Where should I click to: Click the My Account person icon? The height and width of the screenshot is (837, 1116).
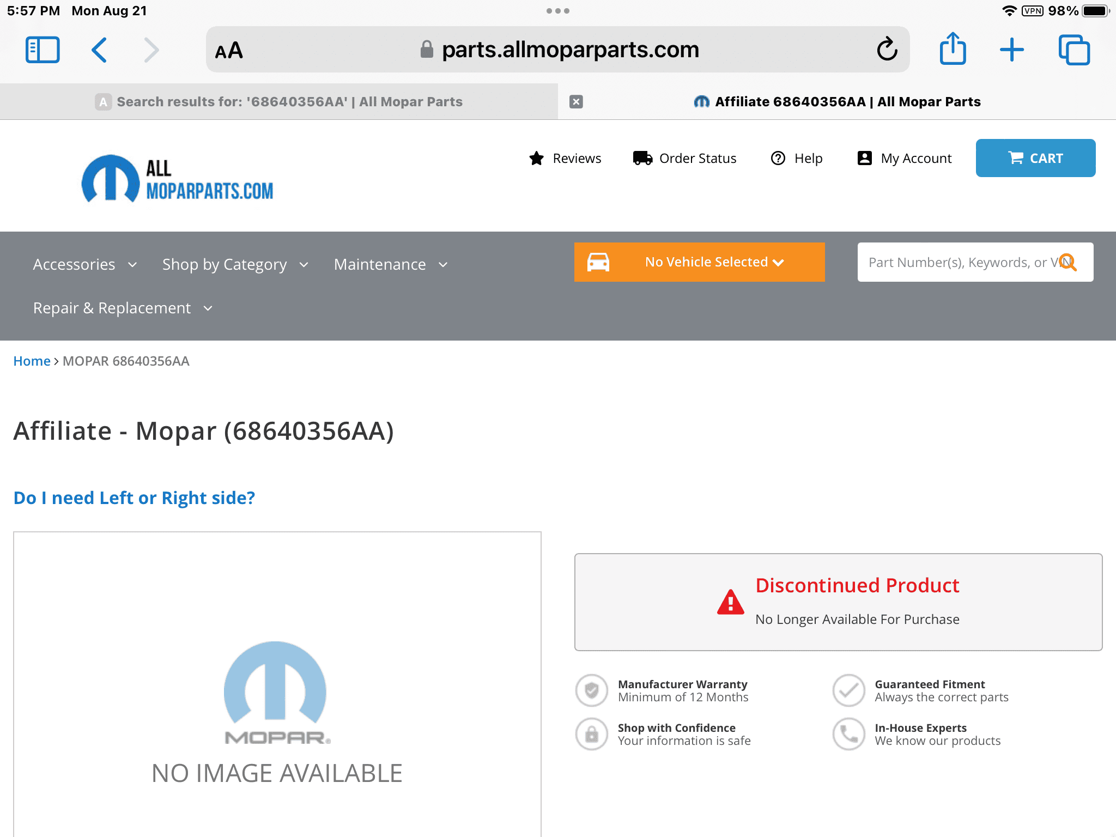(x=865, y=158)
